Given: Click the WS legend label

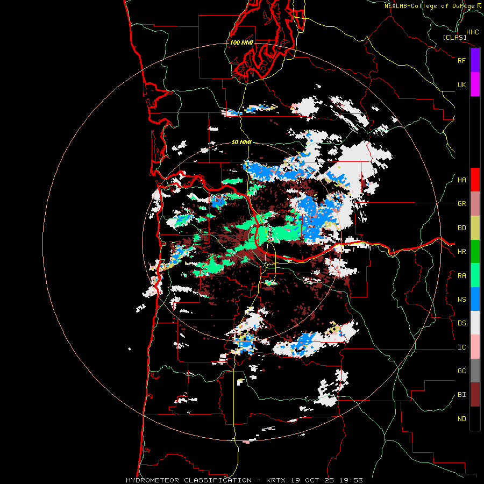Looking at the screenshot, I should [461, 300].
